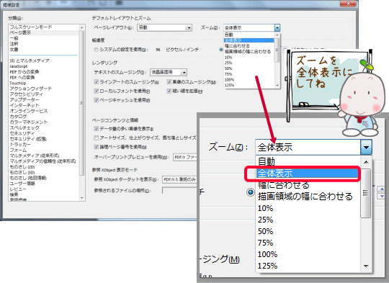This screenshot has width=389, height=283.
Task: Select アクションウィザード category
Action: click(x=31, y=89)
